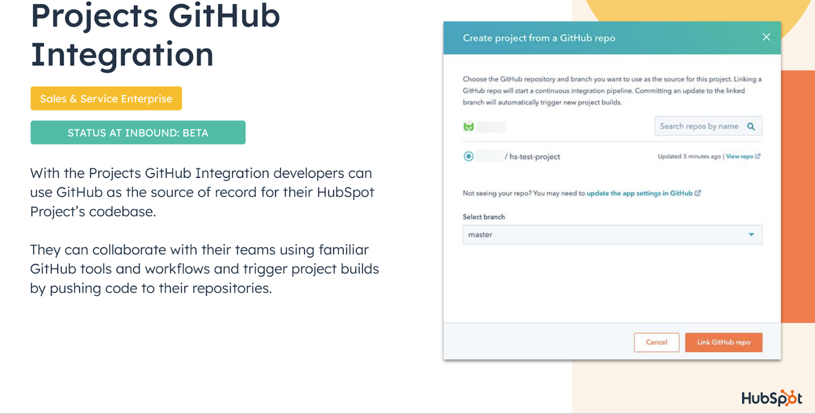
Task: Click the branch dropdown caret arrow
Action: click(x=751, y=235)
